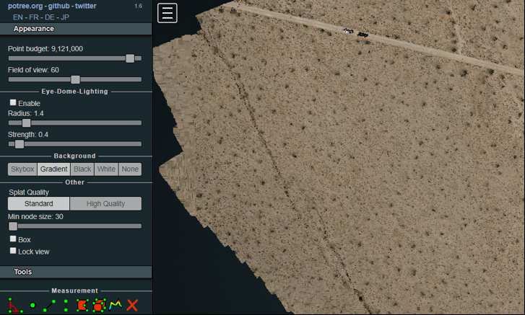Choose High Quality splat option

105,203
